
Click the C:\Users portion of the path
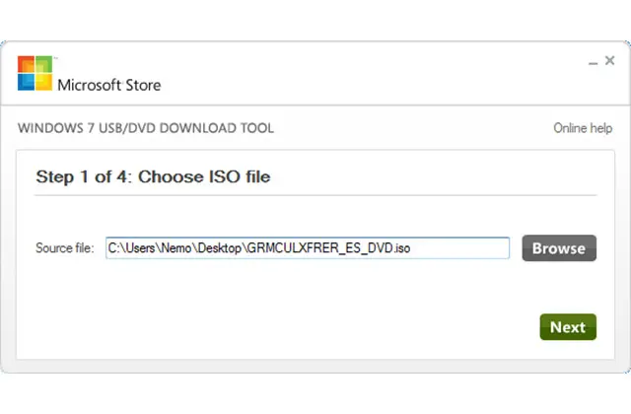pos(128,248)
